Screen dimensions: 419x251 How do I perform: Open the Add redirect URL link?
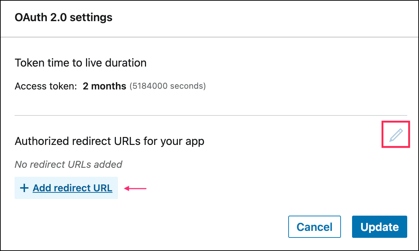[72, 188]
